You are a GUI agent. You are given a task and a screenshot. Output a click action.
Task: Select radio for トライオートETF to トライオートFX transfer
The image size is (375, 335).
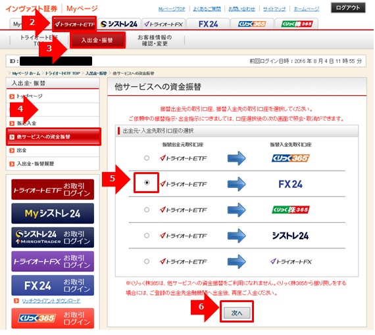147,261
